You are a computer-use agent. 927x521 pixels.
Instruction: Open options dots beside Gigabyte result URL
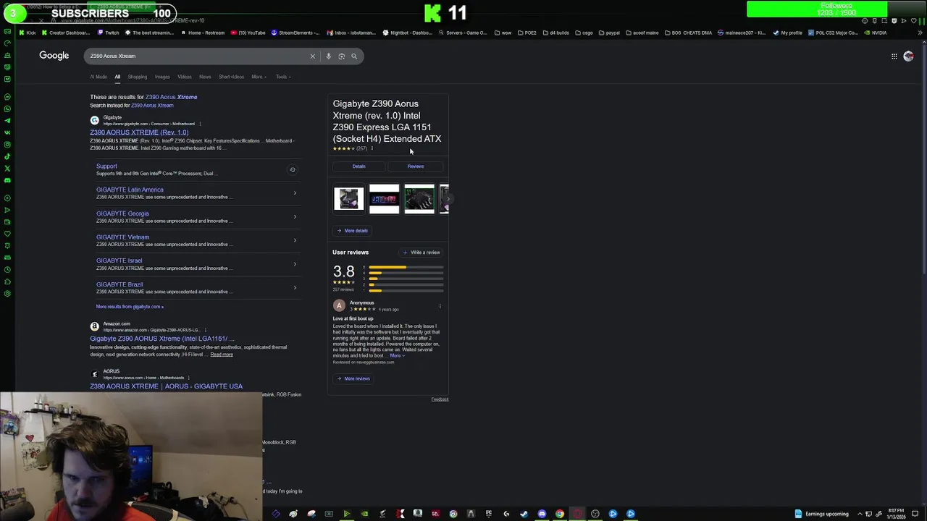pyautogui.click(x=200, y=124)
